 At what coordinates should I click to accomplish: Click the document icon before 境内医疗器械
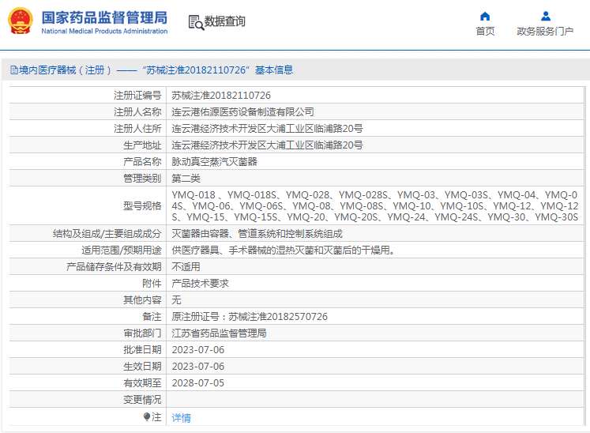click(x=14, y=70)
